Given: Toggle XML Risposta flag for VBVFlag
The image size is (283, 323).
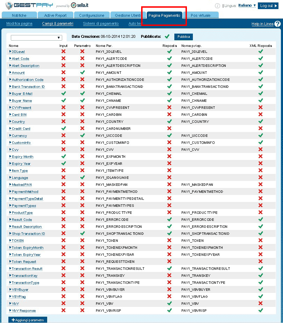Looking at the screenshot, I should coord(261,296).
